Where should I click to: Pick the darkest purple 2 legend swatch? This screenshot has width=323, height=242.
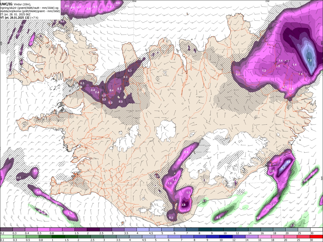[x=93, y=230]
